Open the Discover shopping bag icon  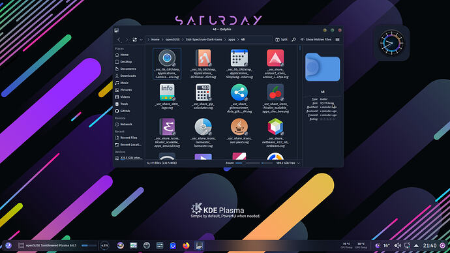[173, 245]
